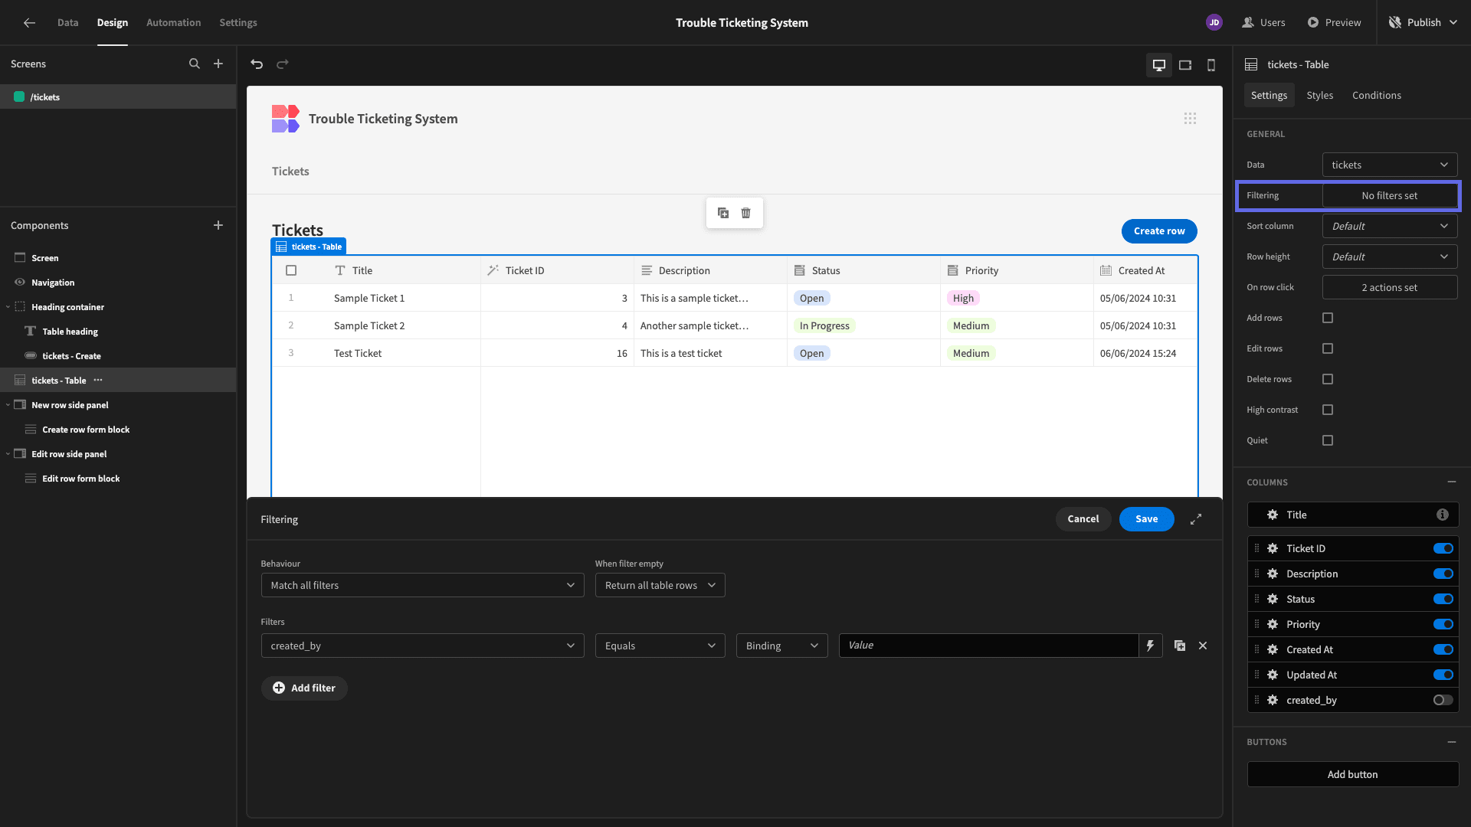The image size is (1471, 827).
Task: Remove the created_by filter row
Action: pyautogui.click(x=1203, y=646)
